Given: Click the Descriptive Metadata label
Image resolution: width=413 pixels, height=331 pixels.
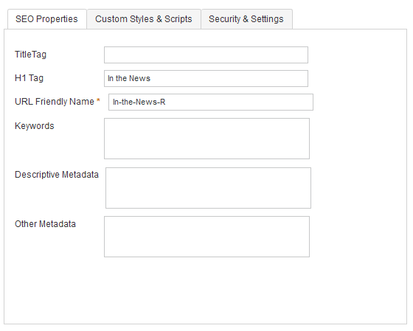Looking at the screenshot, I should pyautogui.click(x=57, y=175).
